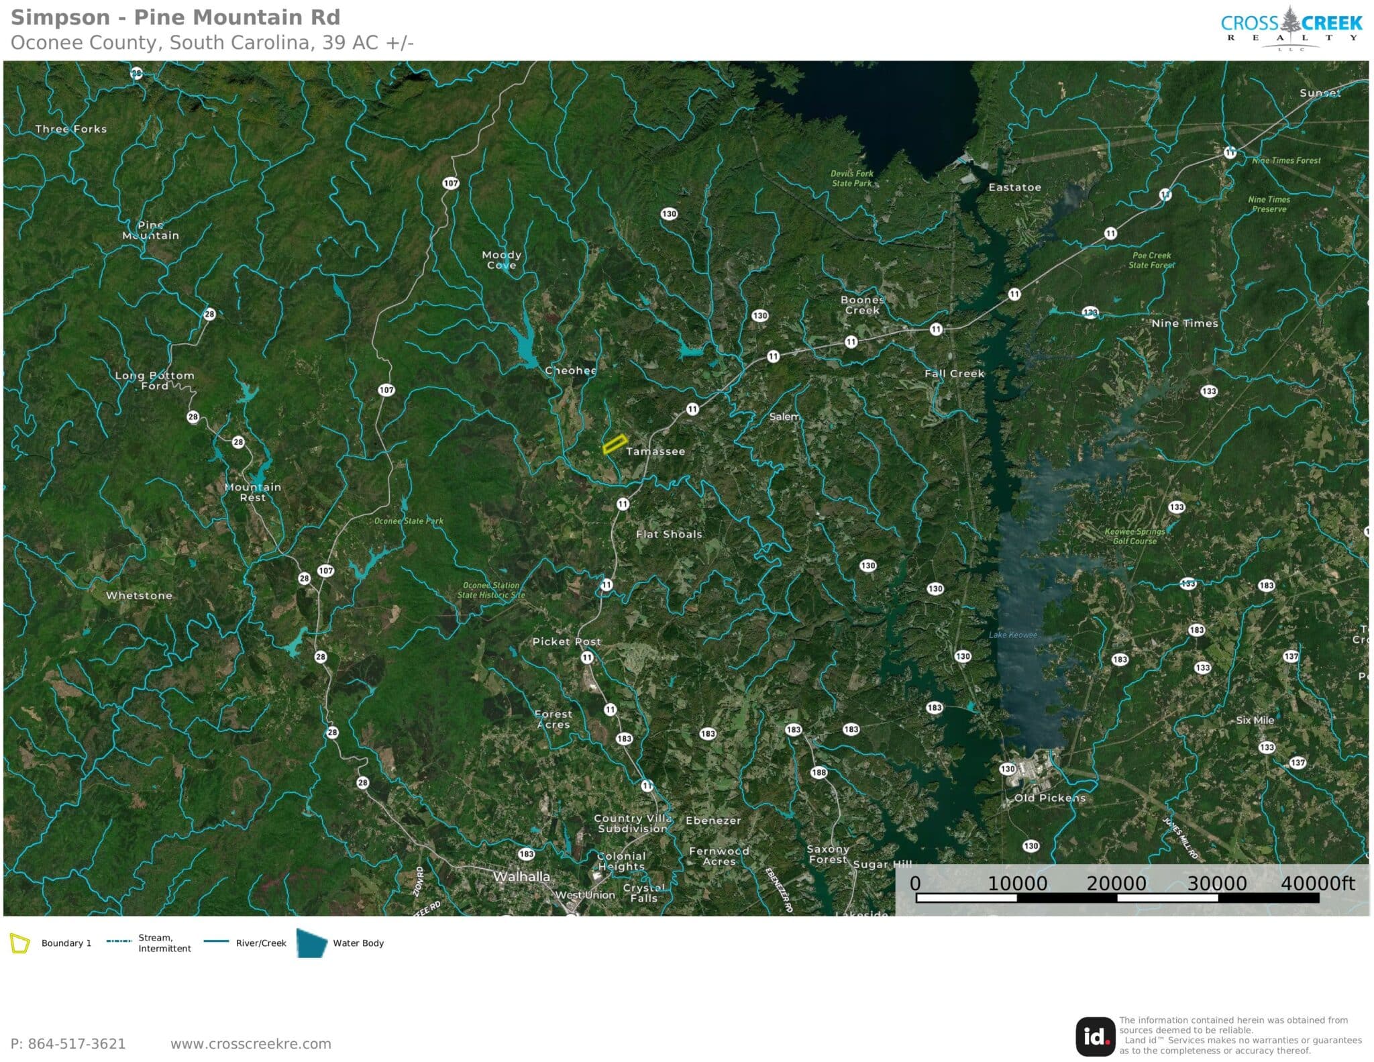1374x1062 pixels.
Task: Click the Oconee State Park label
Action: (x=409, y=521)
